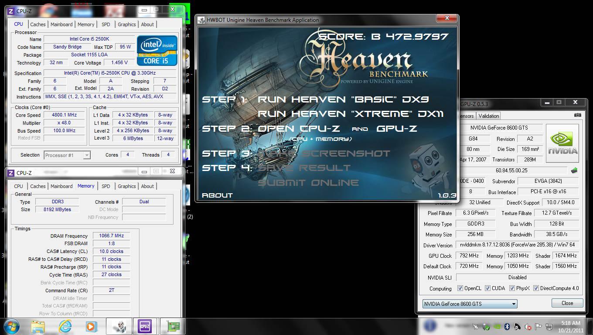Open Windows Media Player taskbar icon
The width and height of the screenshot is (593, 335).
(91, 326)
